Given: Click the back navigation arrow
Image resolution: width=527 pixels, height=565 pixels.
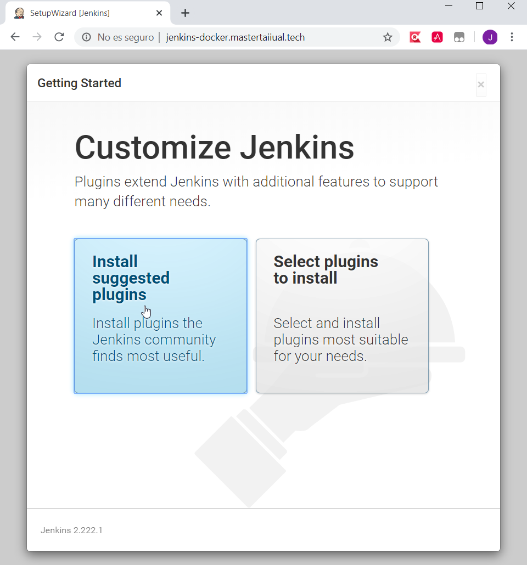Looking at the screenshot, I should click(15, 37).
